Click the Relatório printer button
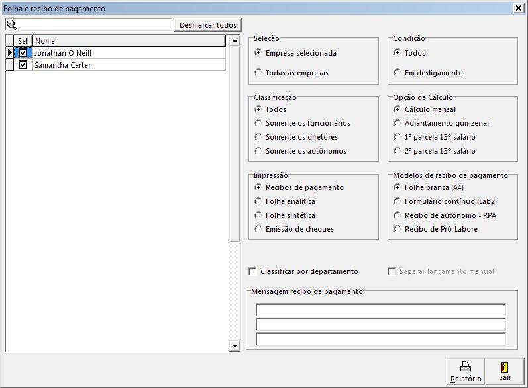528x388 pixels. [x=466, y=371]
